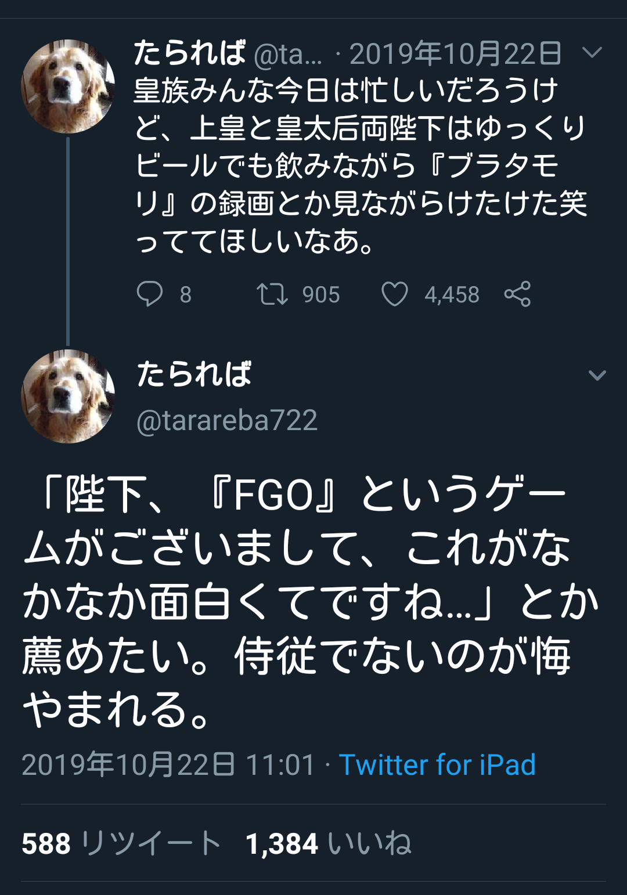Like the first tweet with the heart icon

point(394,294)
